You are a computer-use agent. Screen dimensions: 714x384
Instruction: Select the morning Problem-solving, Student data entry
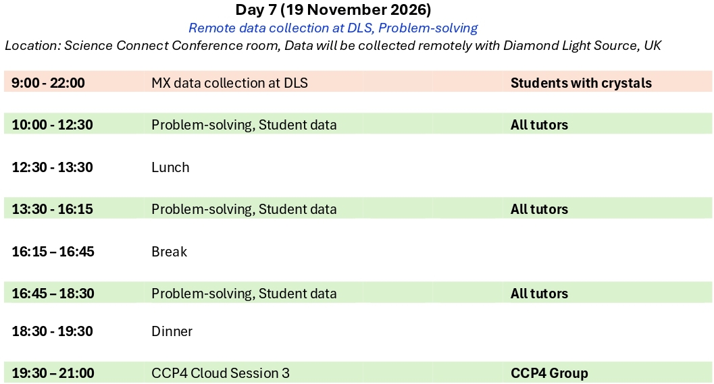(244, 125)
